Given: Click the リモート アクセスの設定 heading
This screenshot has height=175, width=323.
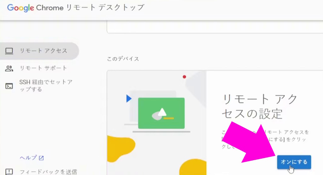Looking at the screenshot, I should [260, 107].
